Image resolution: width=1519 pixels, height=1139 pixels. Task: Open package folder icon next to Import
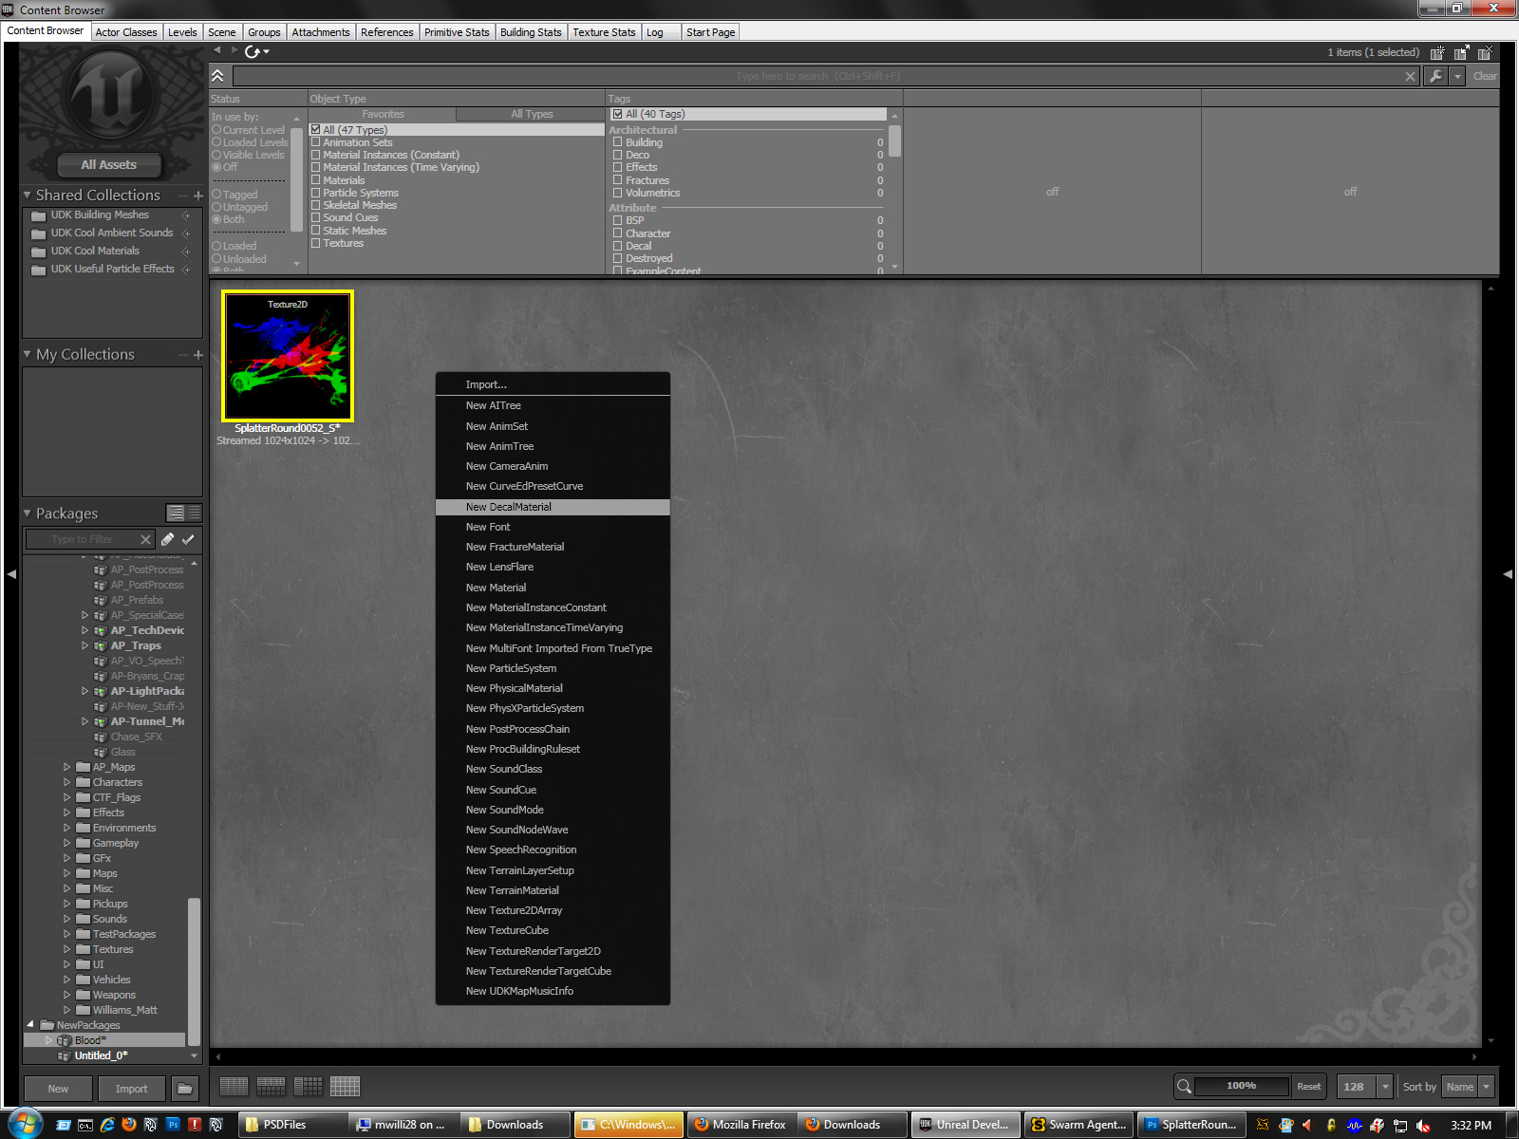[x=185, y=1089]
